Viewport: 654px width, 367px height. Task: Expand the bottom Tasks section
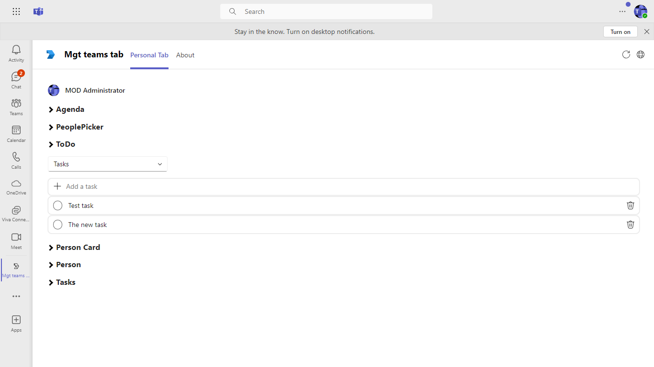[x=62, y=282]
